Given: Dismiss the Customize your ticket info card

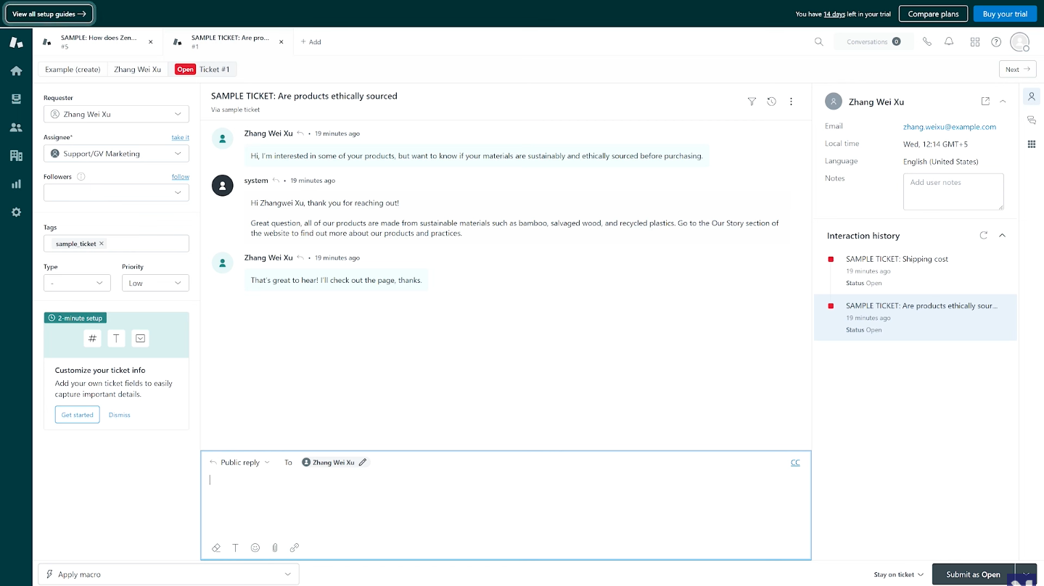Looking at the screenshot, I should 120,415.
